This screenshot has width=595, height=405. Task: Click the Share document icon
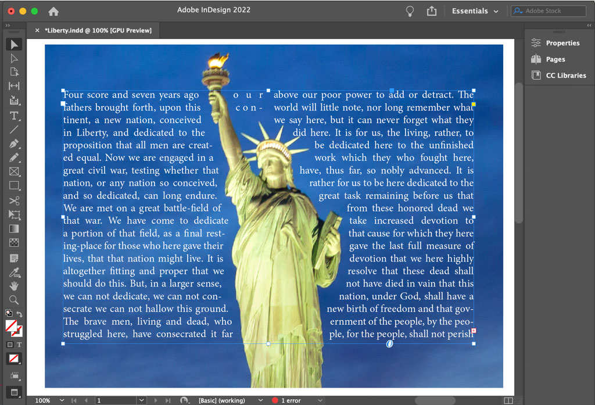[x=432, y=11]
